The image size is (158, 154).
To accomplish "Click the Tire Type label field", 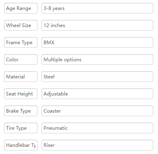I will 21,128.
